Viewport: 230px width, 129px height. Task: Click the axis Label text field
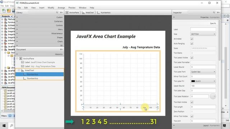[x=203, y=29]
